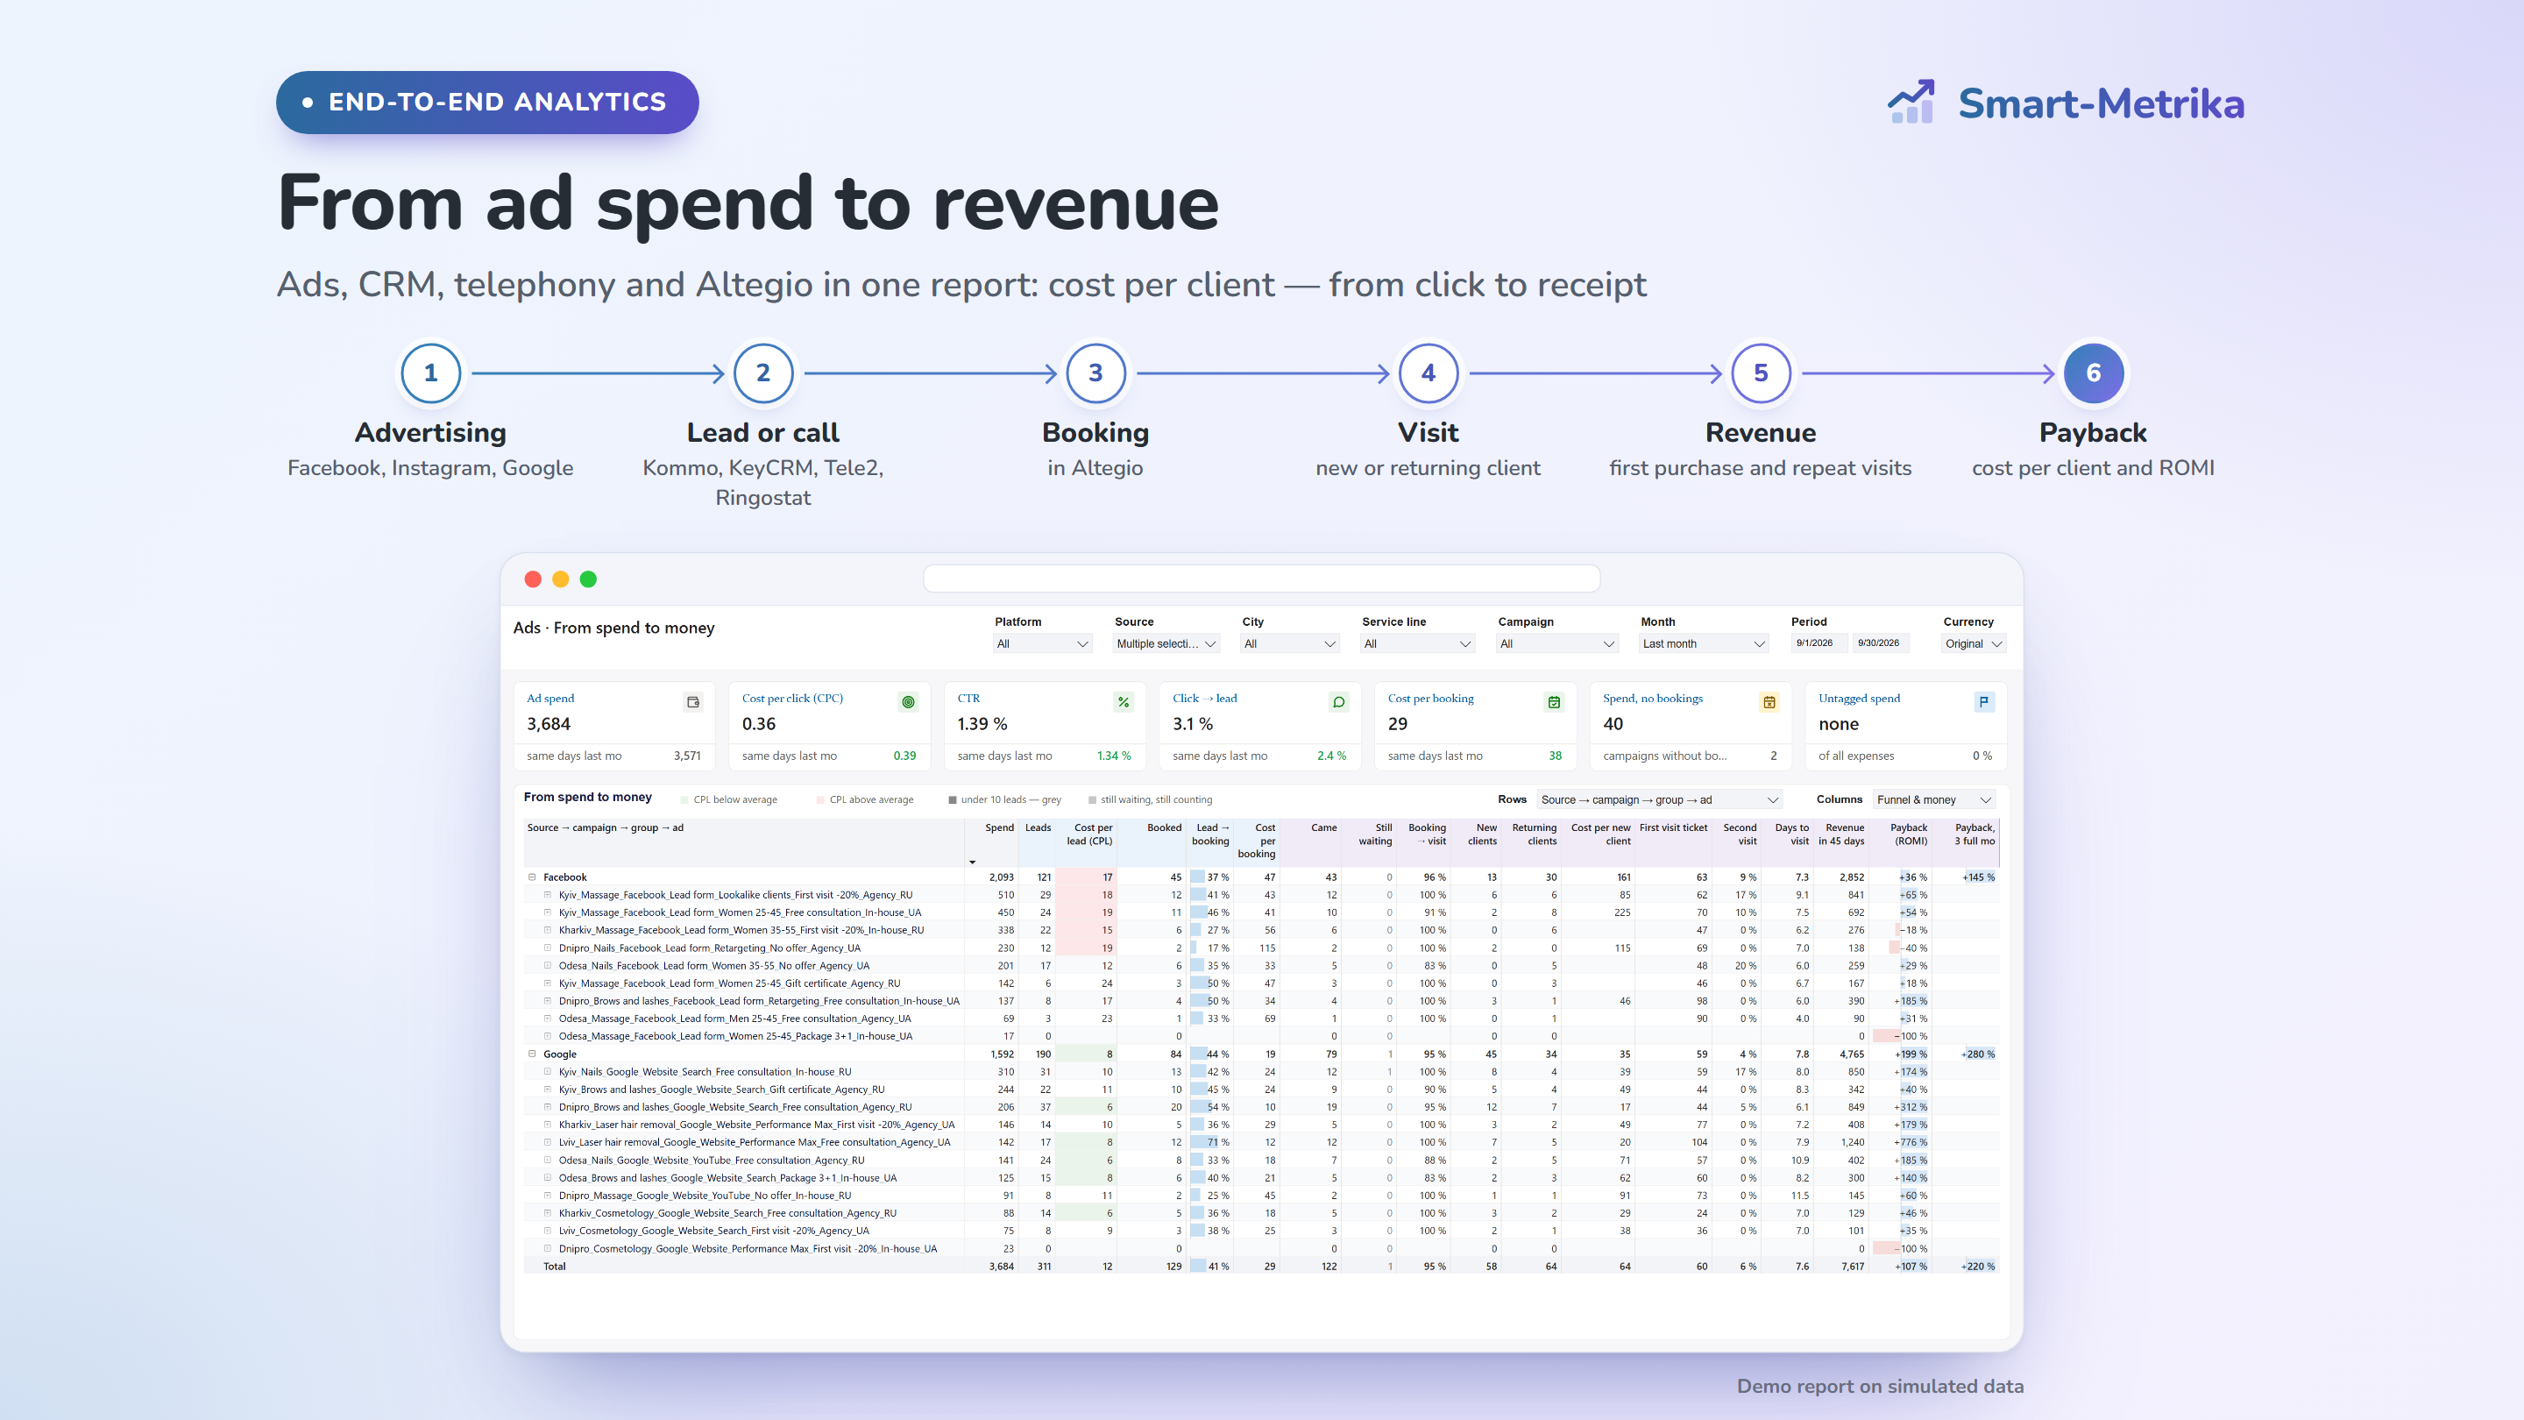Click the period start date field 9/1/2026

(x=1819, y=643)
